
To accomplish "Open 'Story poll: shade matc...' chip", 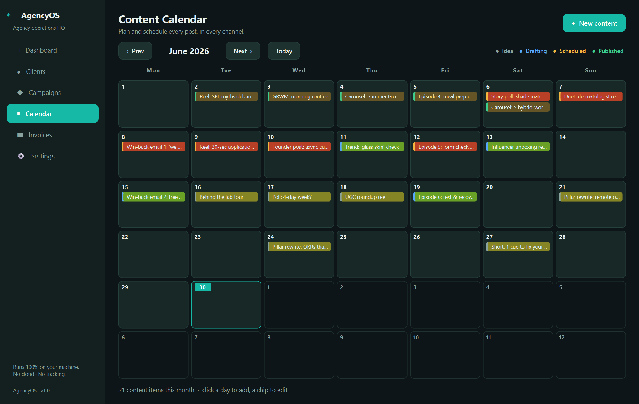I will 518,96.
